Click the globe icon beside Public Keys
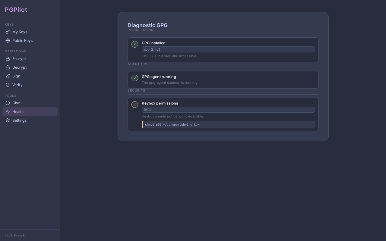Screen dimensions: 386x241 pyautogui.click(x=8, y=41)
